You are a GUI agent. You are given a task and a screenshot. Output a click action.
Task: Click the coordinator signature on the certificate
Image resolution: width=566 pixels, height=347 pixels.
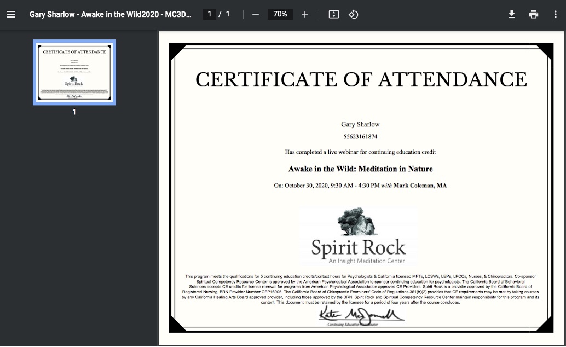point(360,316)
